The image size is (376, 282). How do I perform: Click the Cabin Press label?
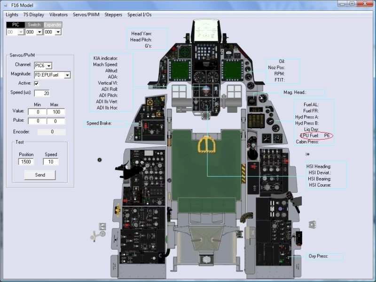(x=307, y=142)
